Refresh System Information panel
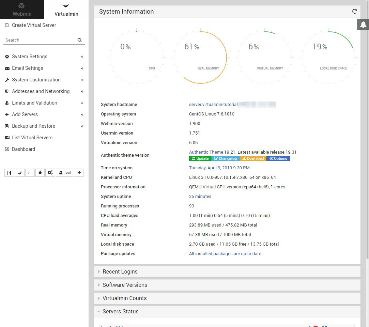 click(354, 11)
